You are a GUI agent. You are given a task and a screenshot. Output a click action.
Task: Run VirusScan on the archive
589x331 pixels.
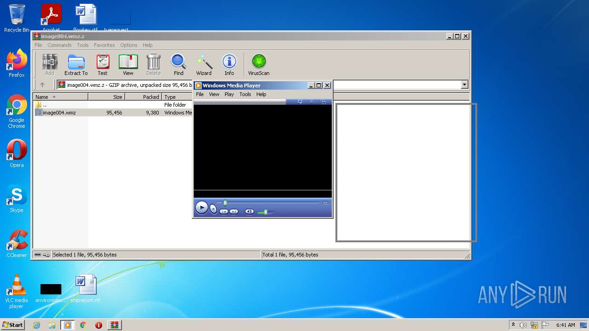click(259, 64)
